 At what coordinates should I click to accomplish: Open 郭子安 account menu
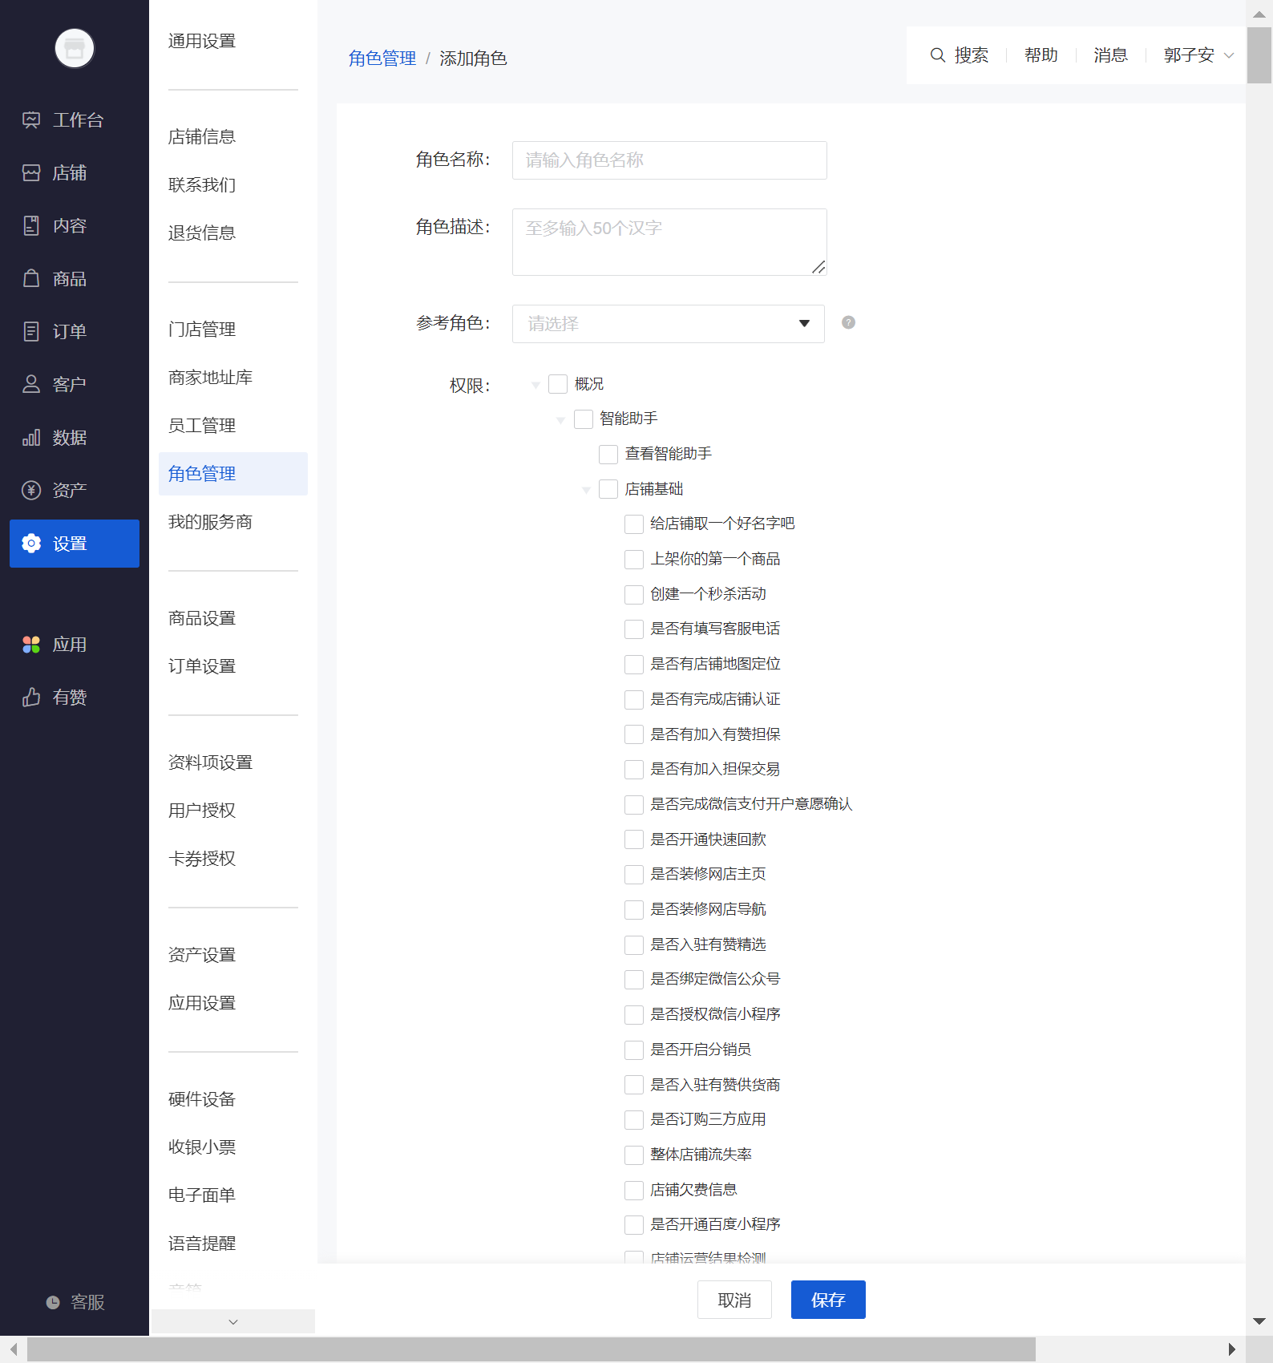pos(1198,55)
